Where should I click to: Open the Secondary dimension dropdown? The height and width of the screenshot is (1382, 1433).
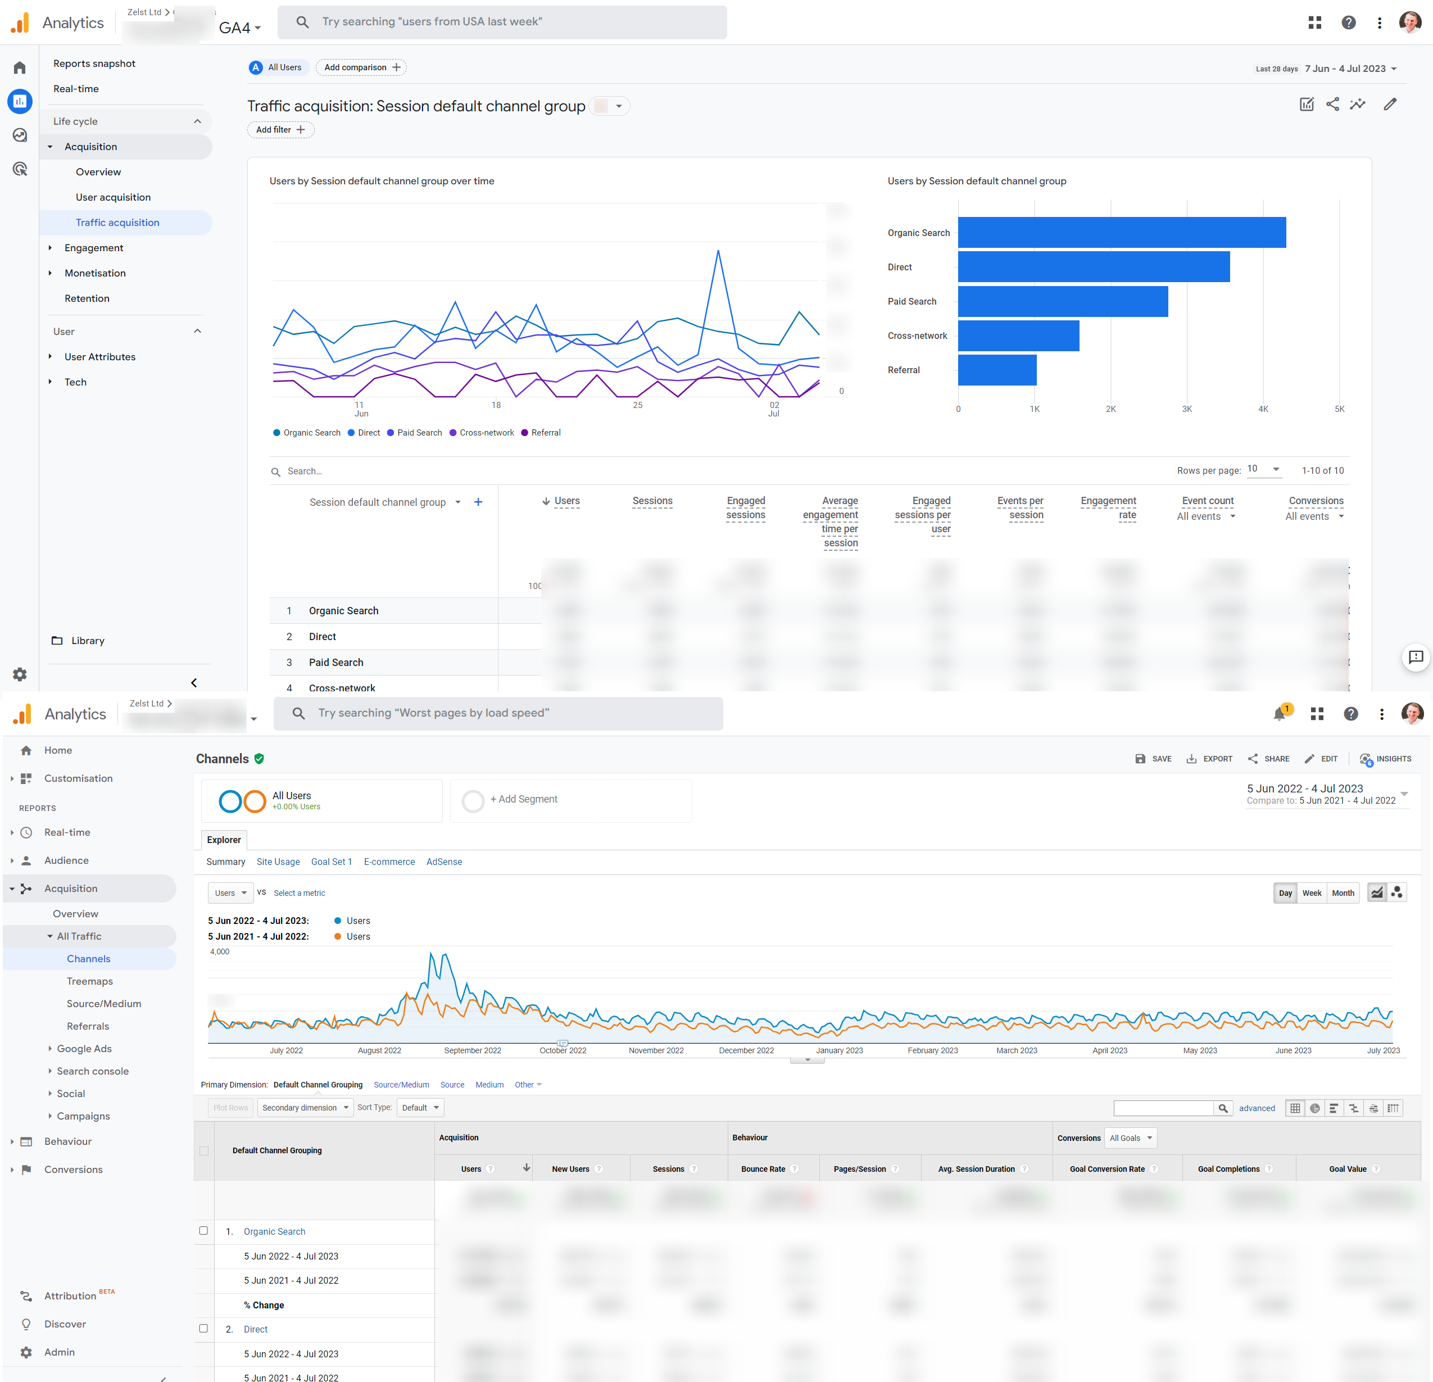(305, 1107)
